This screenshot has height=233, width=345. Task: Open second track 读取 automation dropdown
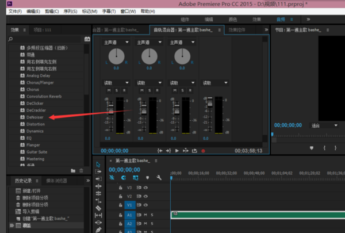coord(149,83)
